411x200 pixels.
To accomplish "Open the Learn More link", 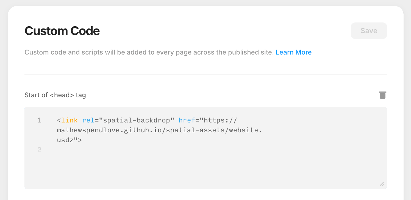I will coord(293,52).
